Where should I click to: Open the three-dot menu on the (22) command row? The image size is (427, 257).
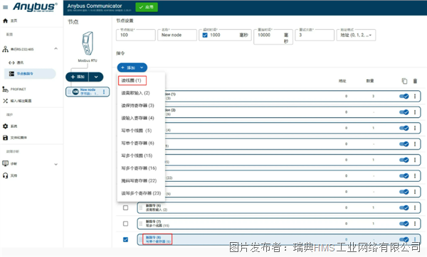(415, 176)
